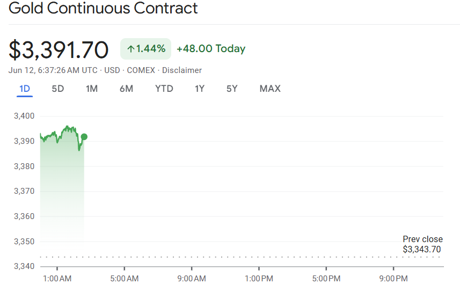Click the Gold Continuous Contract title
460x291 pixels.
coord(103,8)
